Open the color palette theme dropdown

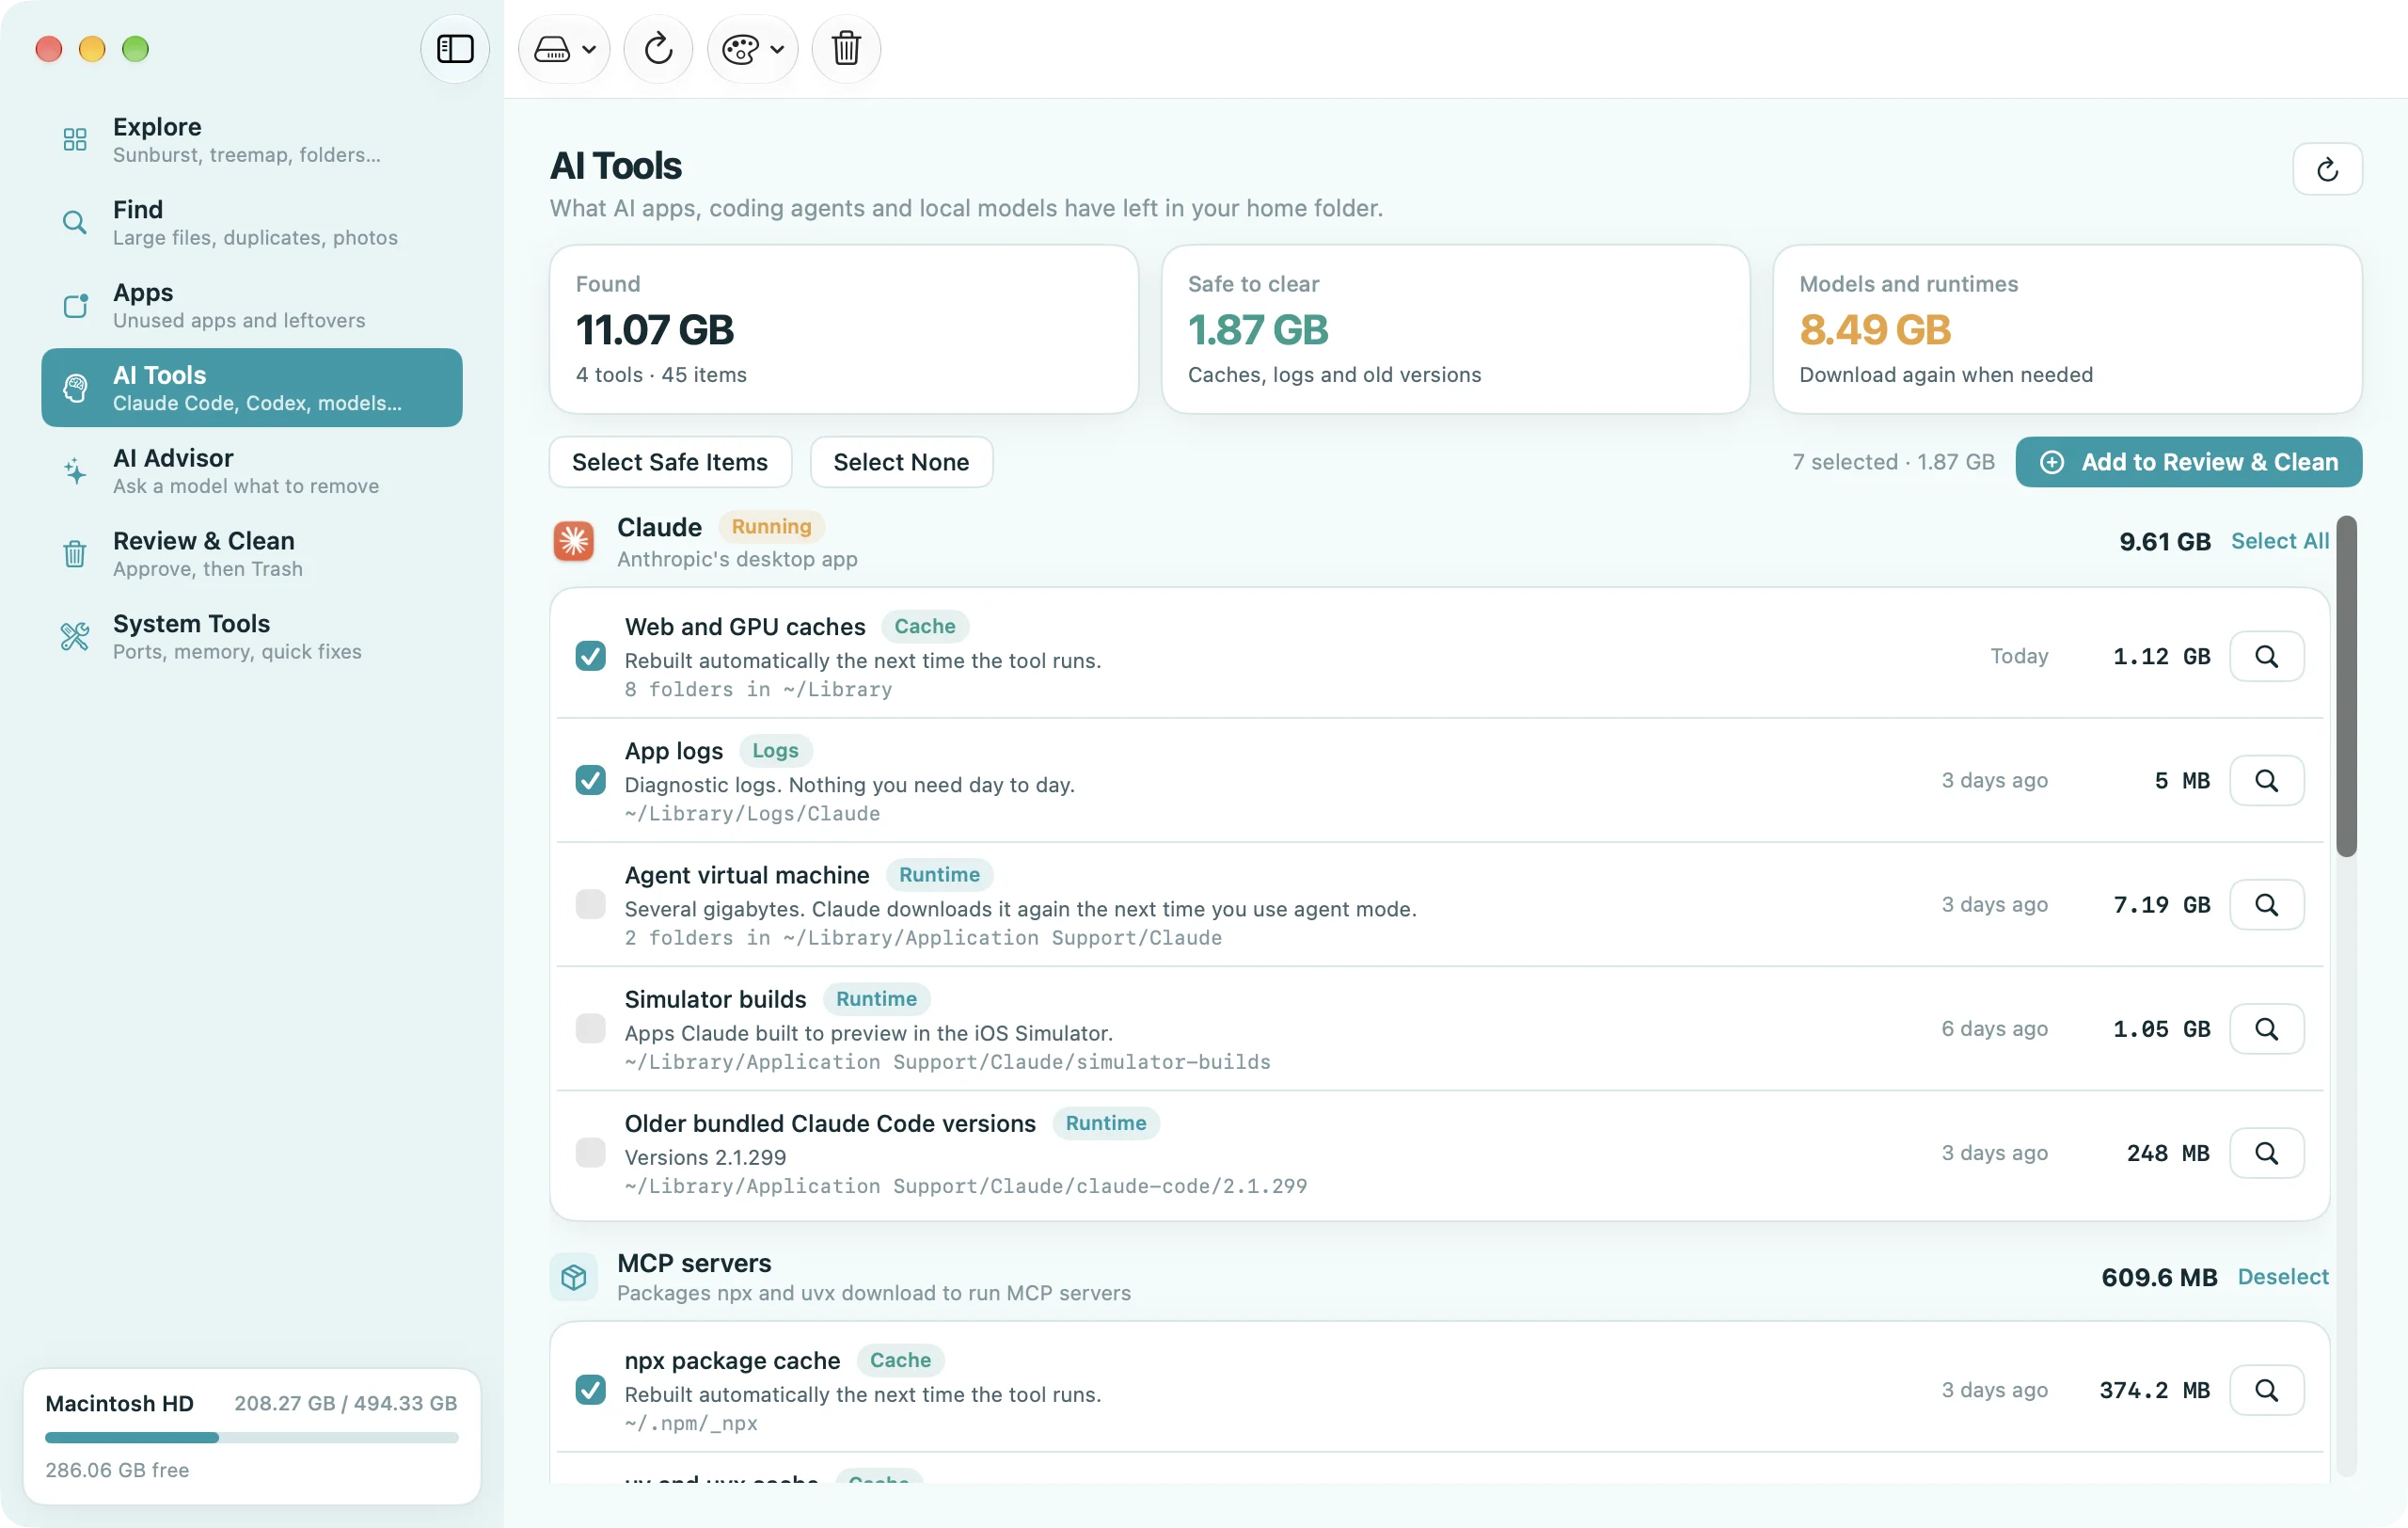(x=753, y=48)
